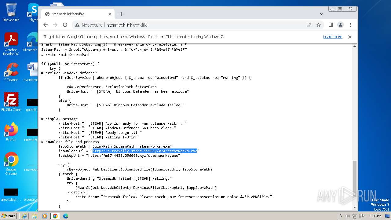Open a new tab with plus button

coord(121,14)
